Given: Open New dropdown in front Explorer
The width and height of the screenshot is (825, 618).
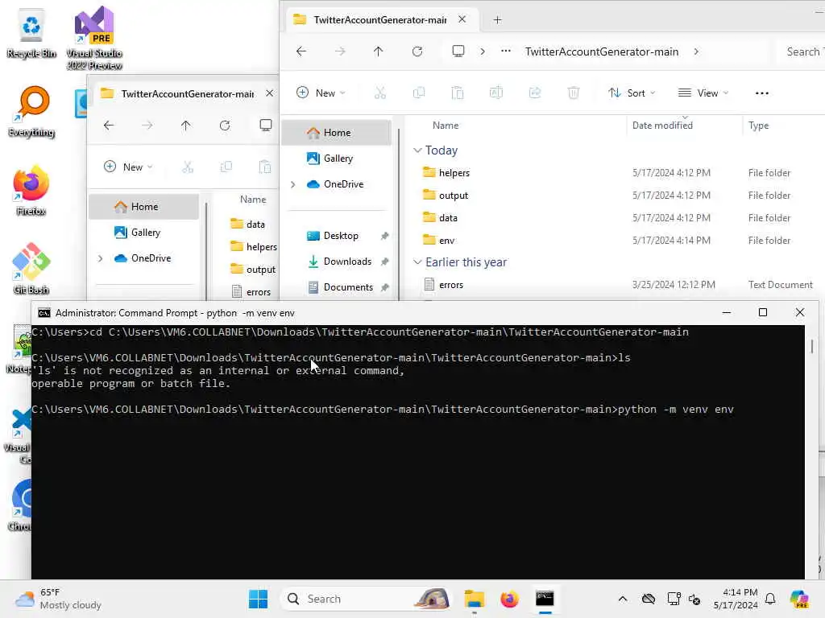Looking at the screenshot, I should pos(321,93).
